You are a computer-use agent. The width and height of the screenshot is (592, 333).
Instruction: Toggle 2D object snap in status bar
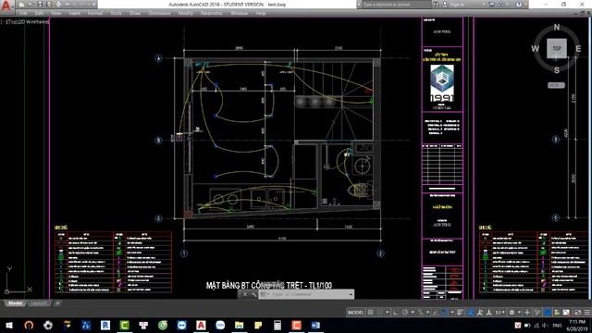[x=444, y=313]
